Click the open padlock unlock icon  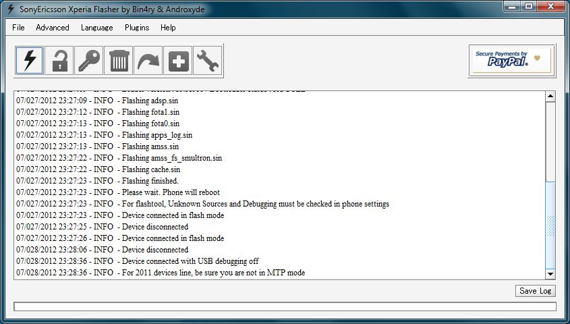tap(59, 61)
